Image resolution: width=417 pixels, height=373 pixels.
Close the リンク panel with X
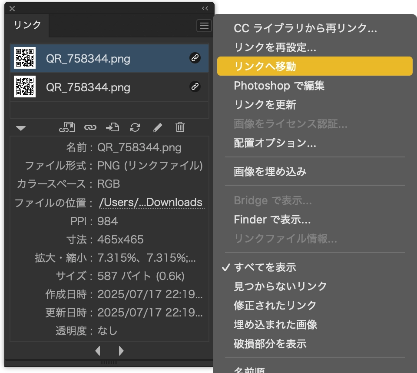pos(12,9)
